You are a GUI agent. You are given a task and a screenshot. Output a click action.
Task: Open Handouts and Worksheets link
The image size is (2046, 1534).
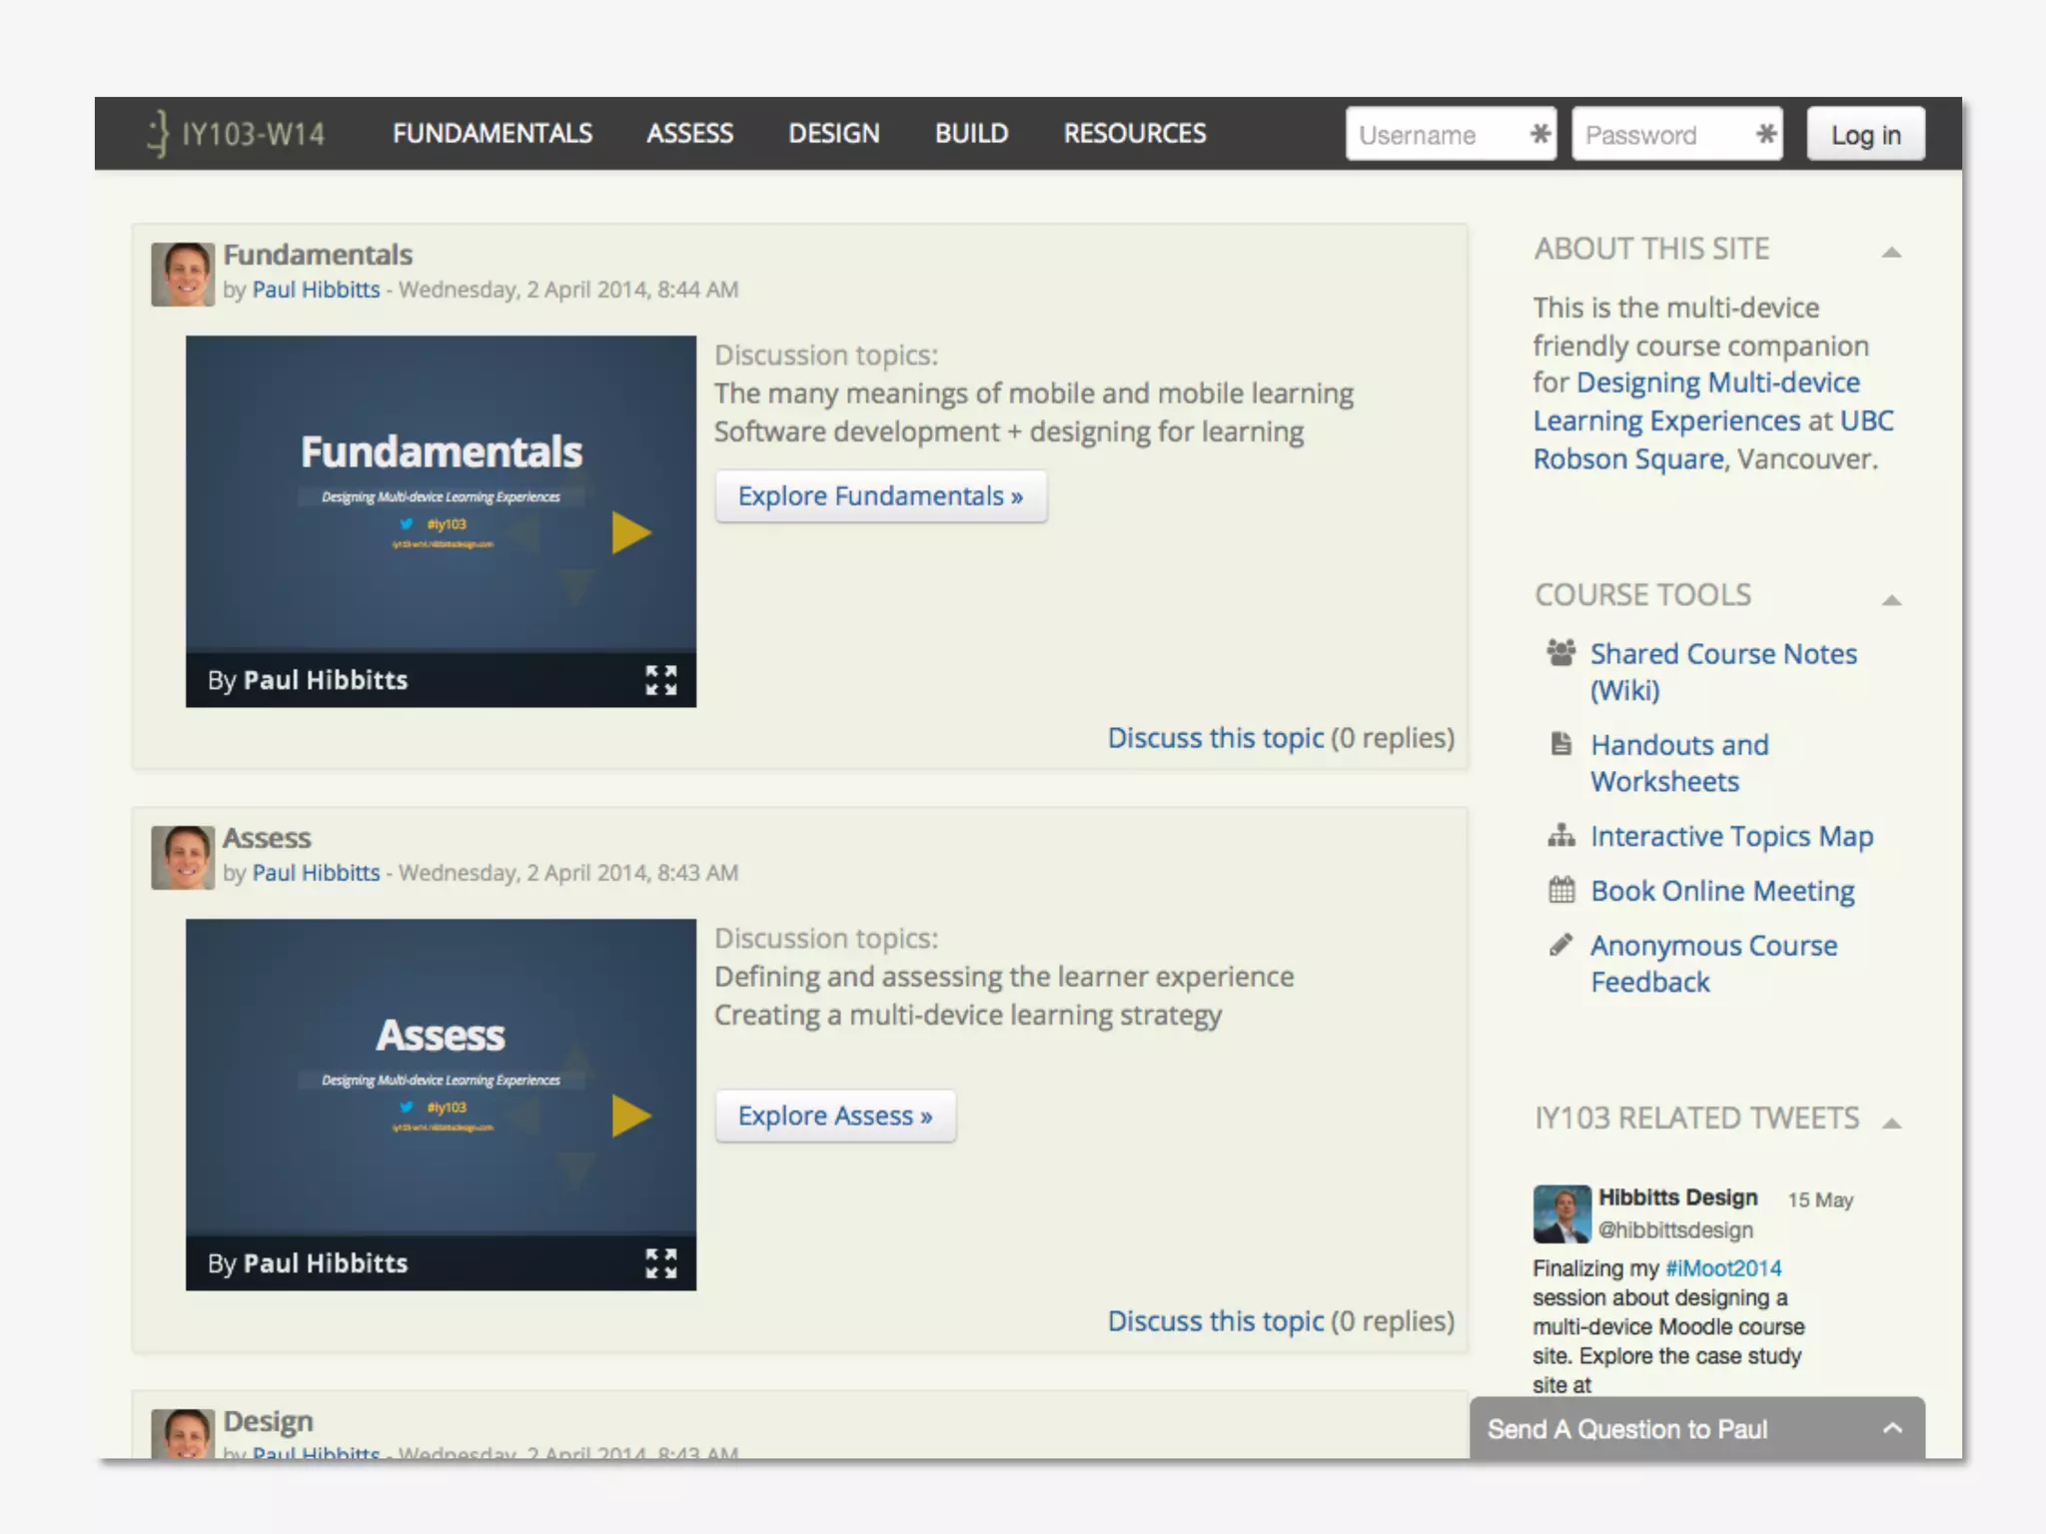pyautogui.click(x=1678, y=763)
